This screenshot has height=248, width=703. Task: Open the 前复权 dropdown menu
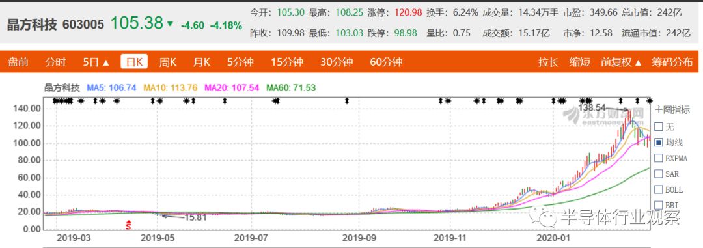[621, 62]
